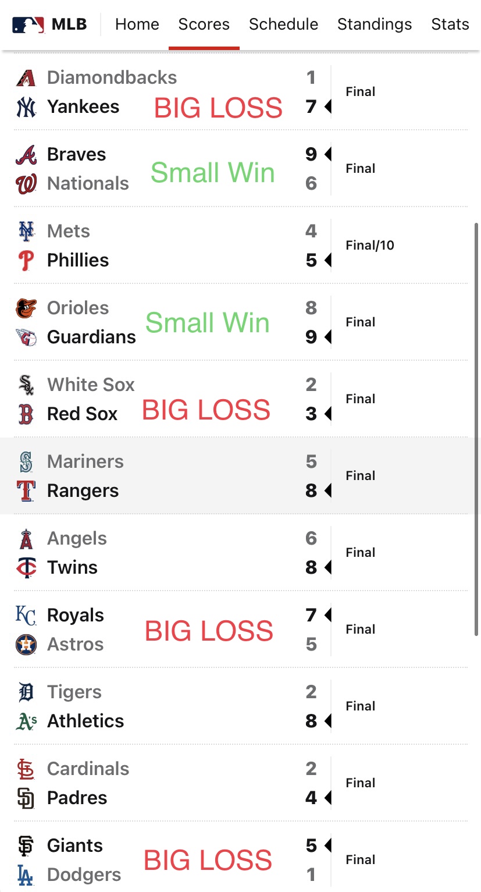Select the Braves team logo
Viewport: 481px width, 892px height.
coord(26,155)
